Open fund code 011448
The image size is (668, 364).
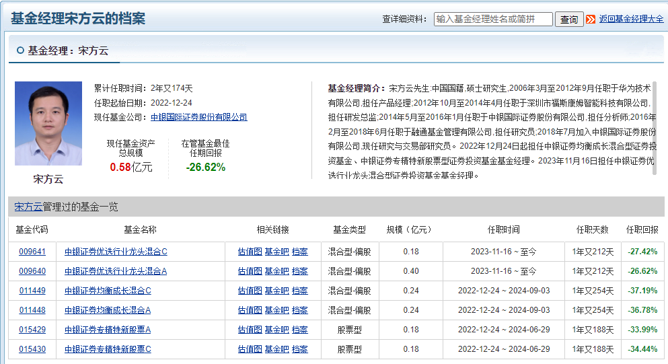32,310
